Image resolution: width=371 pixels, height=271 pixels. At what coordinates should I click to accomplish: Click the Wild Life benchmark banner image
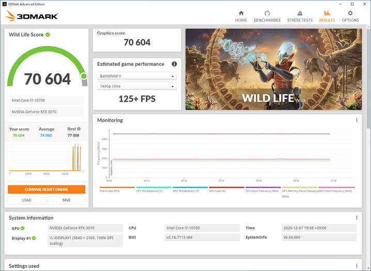click(273, 69)
